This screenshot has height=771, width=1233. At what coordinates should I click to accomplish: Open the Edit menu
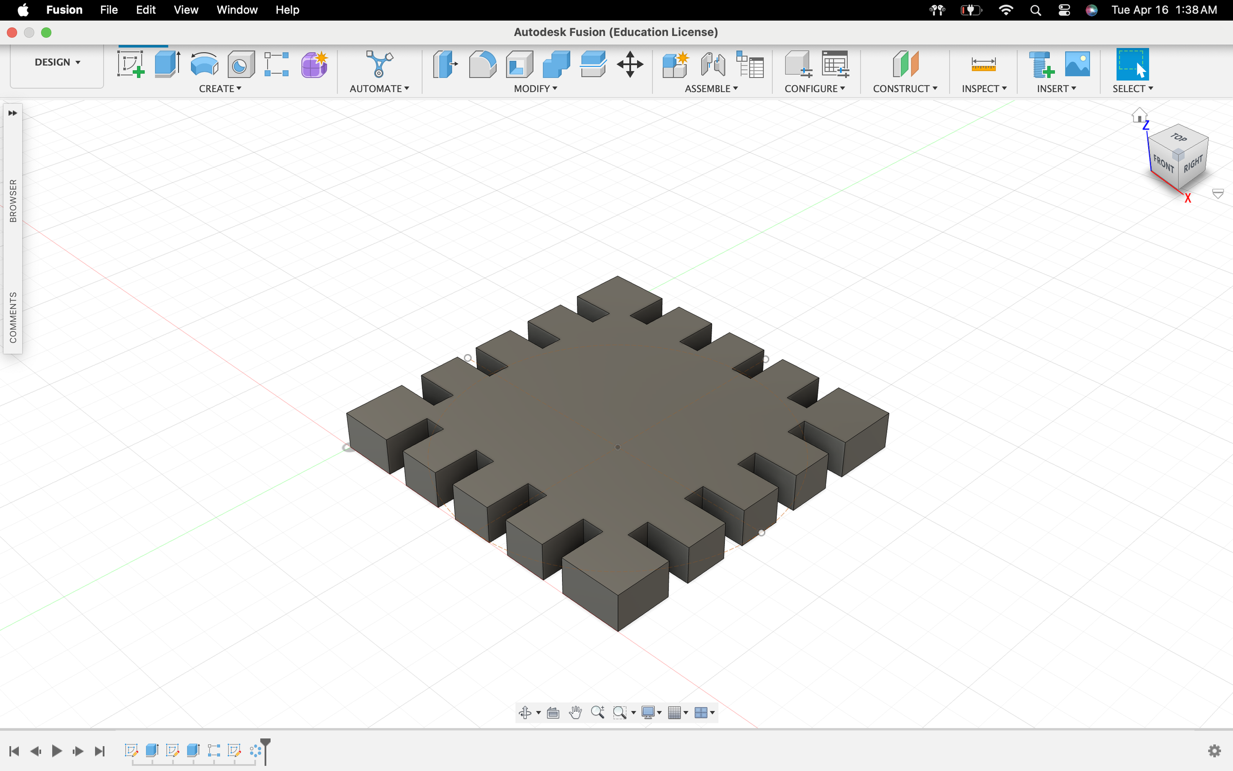(x=146, y=10)
